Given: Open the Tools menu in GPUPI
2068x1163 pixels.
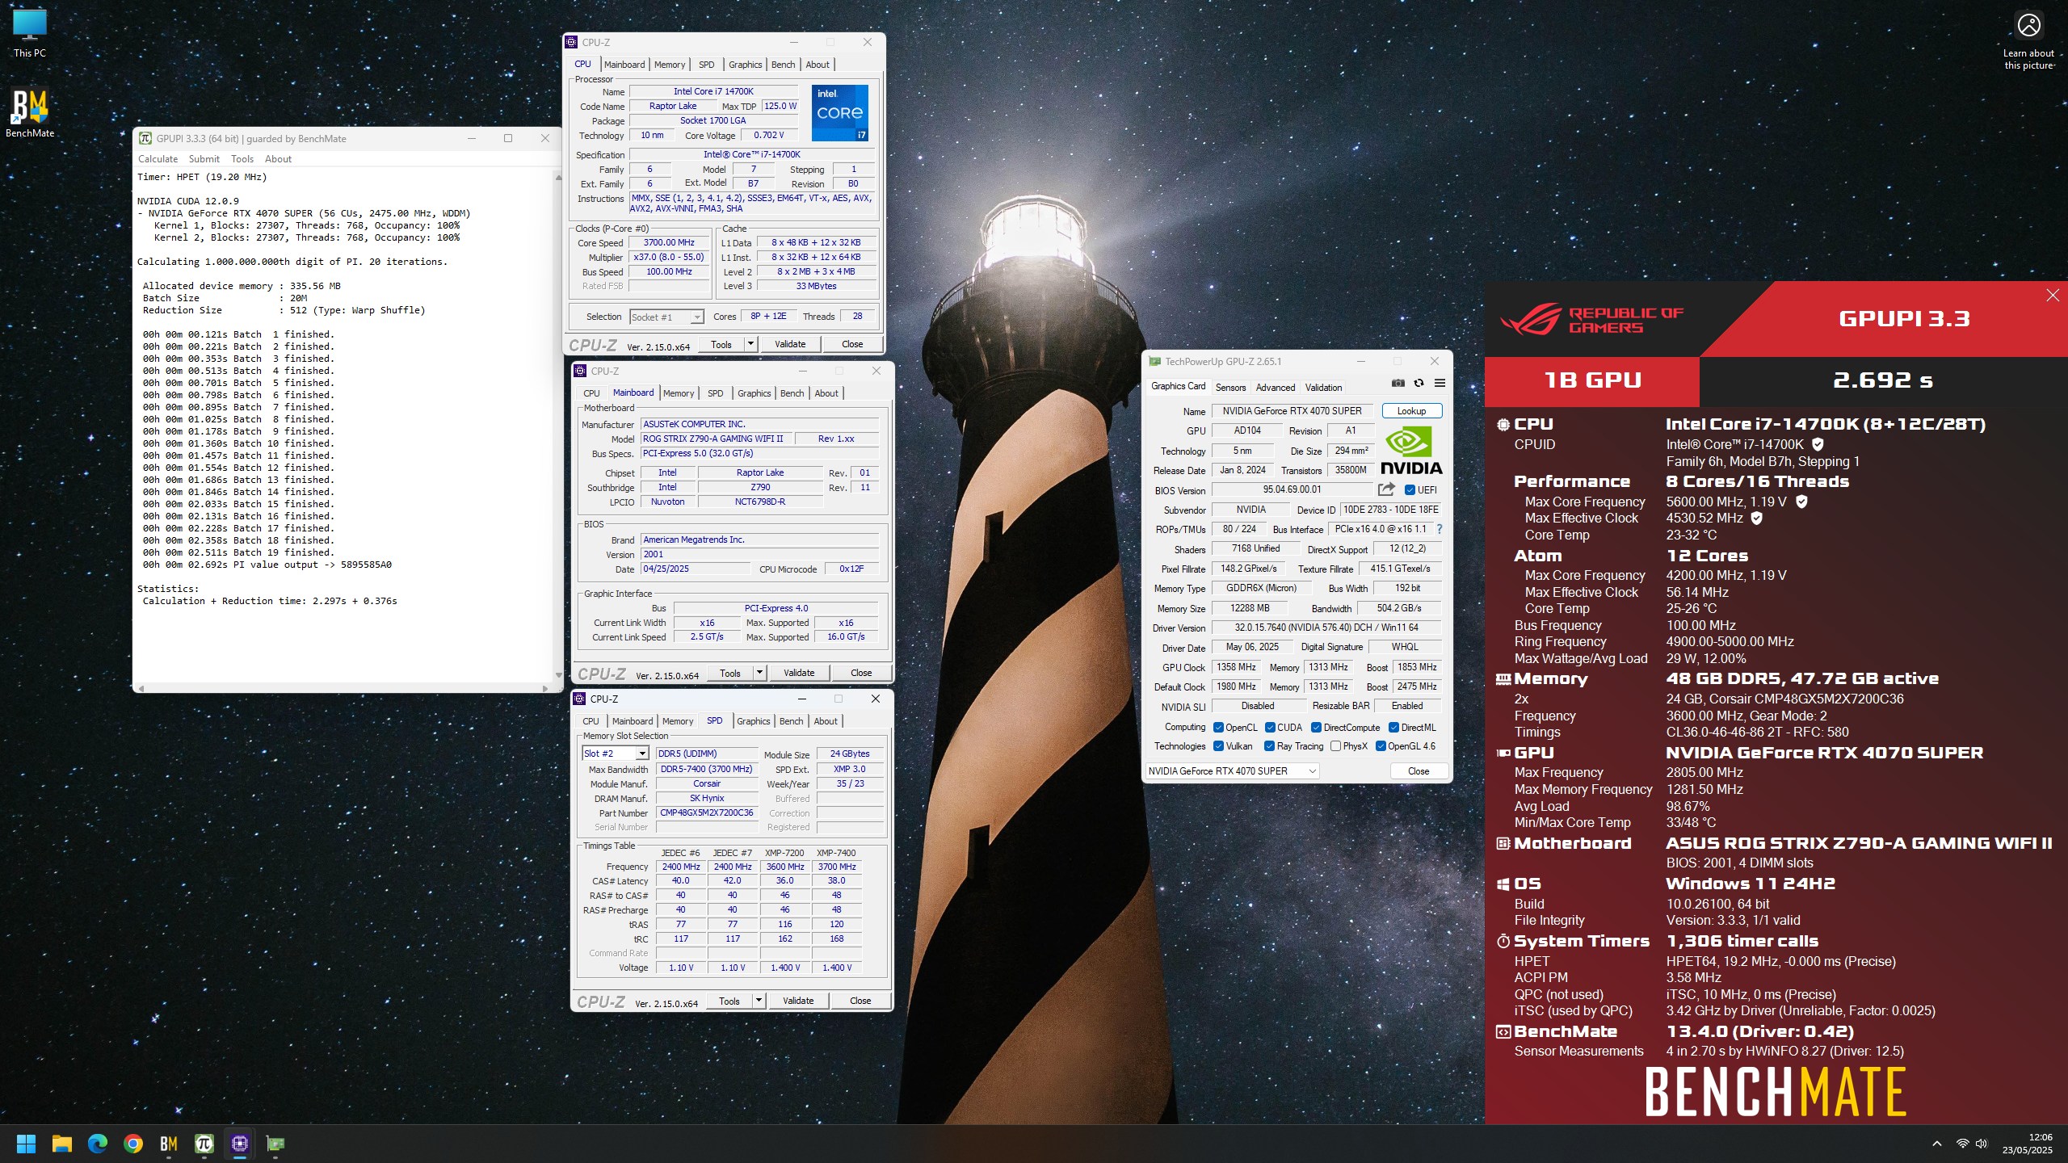Looking at the screenshot, I should (x=242, y=159).
